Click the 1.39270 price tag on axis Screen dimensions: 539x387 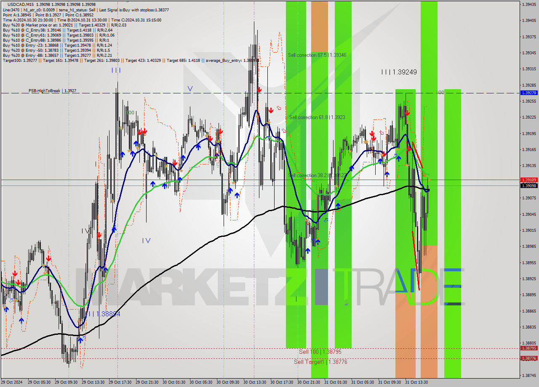tap(528, 93)
